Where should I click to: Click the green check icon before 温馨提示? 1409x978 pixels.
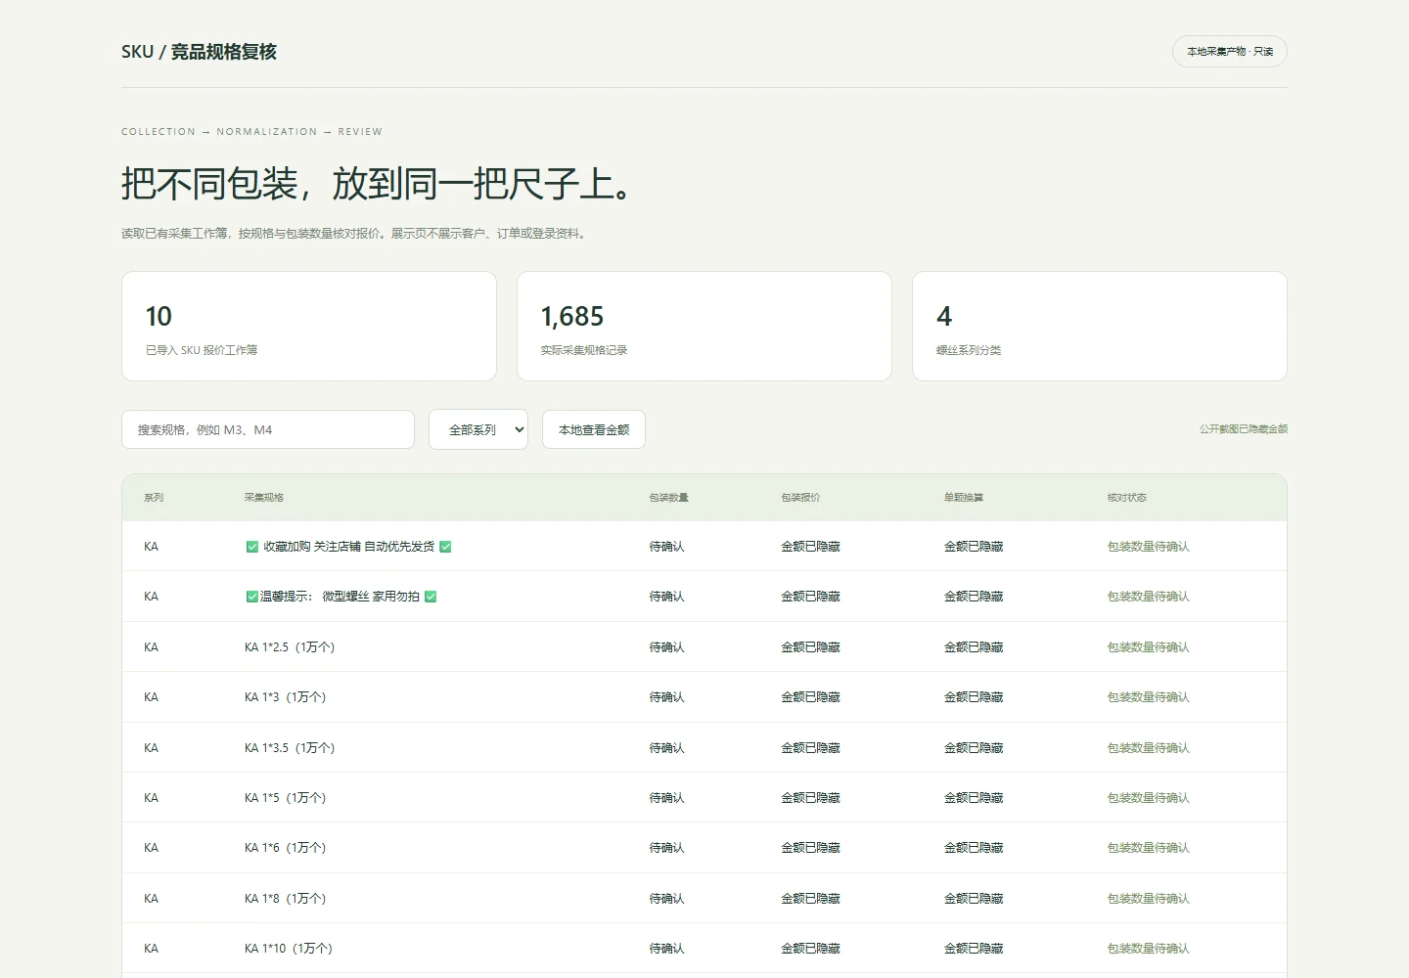click(x=251, y=597)
